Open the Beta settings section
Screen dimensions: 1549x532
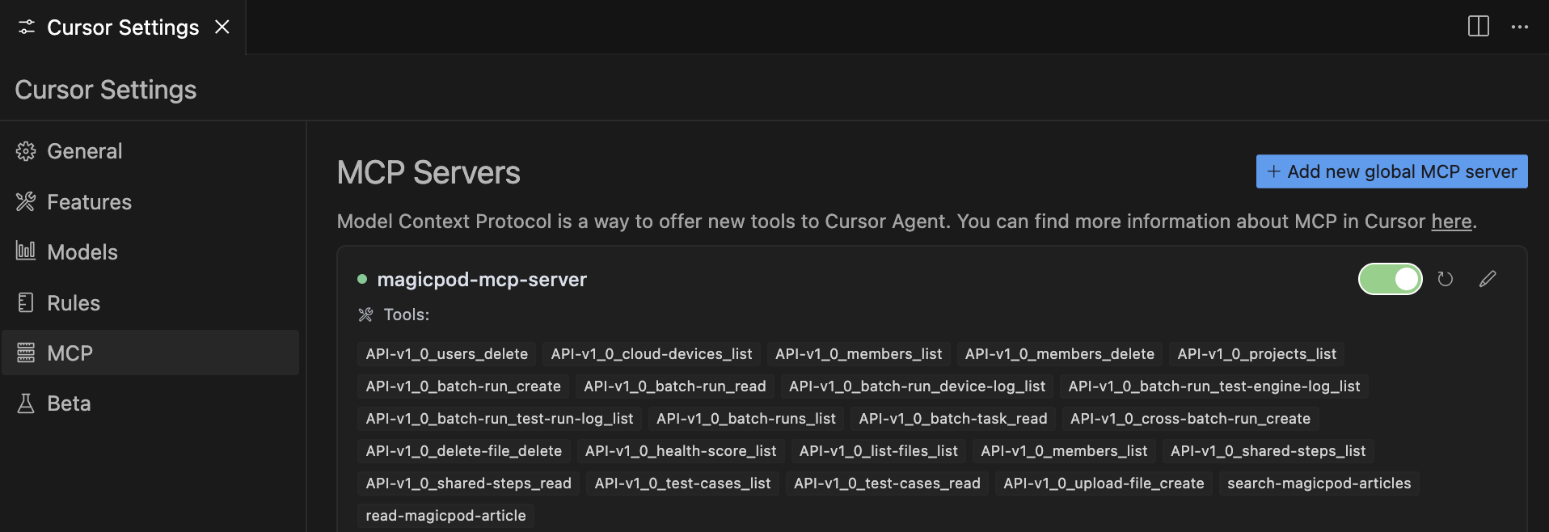point(150,403)
